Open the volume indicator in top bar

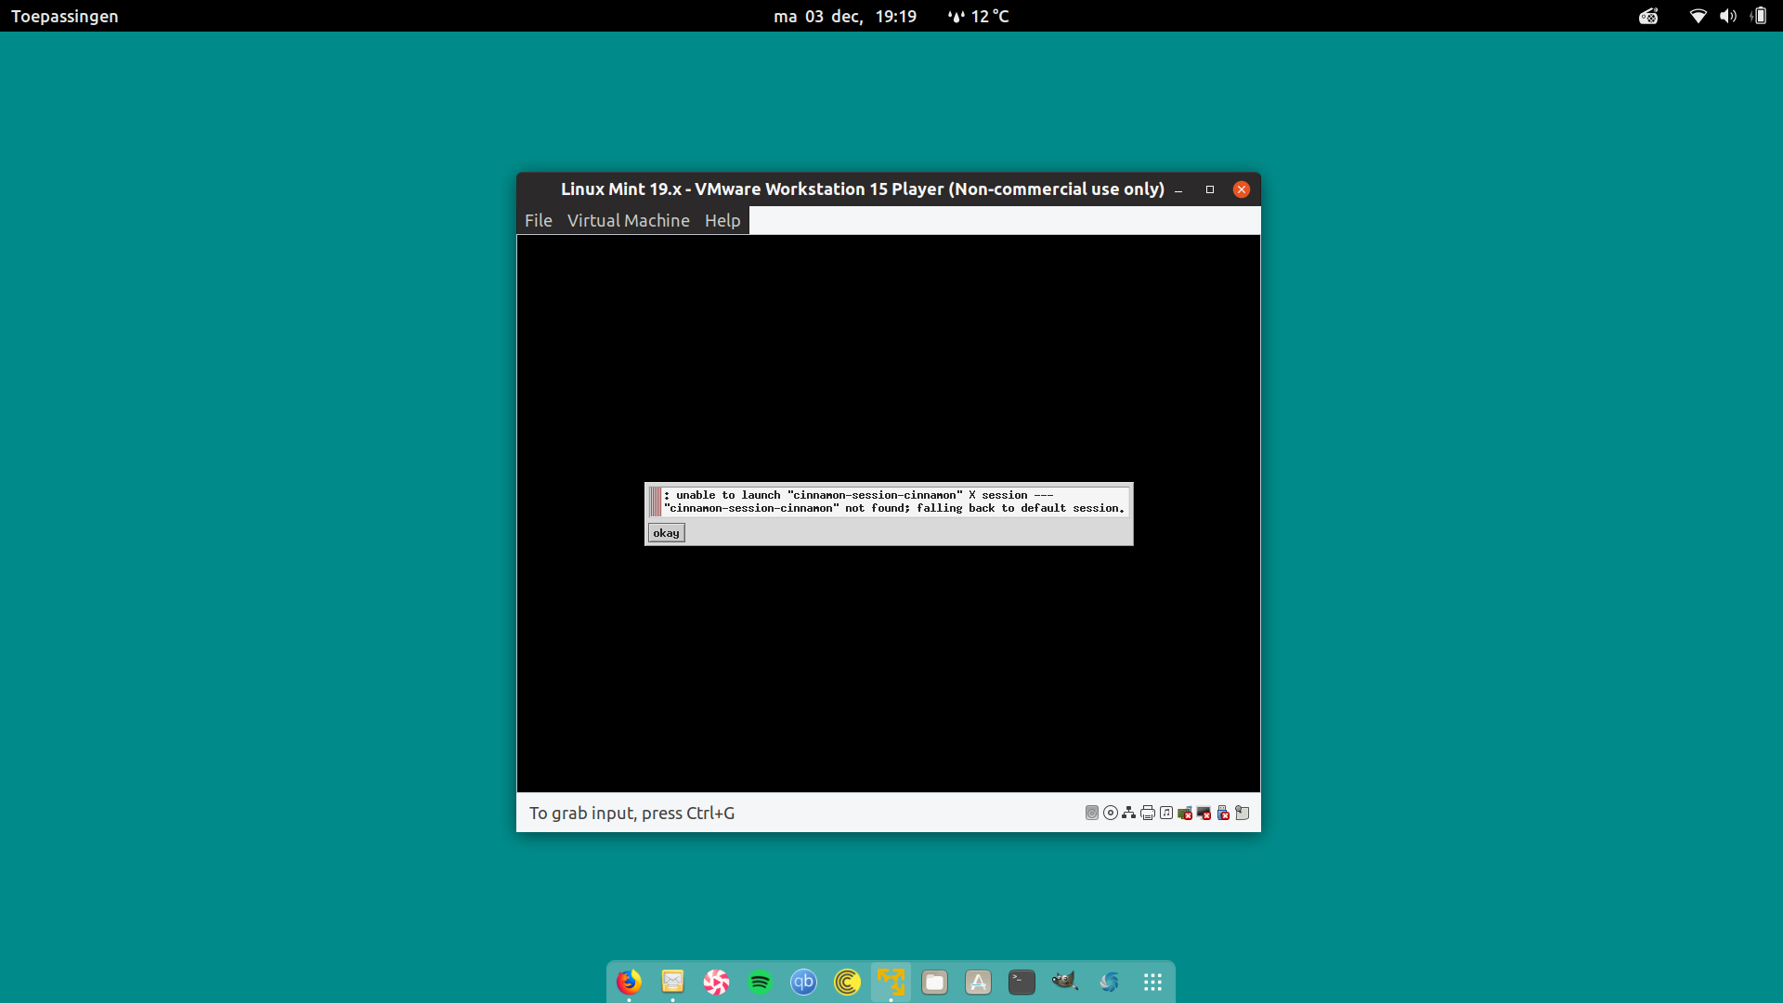point(1727,16)
